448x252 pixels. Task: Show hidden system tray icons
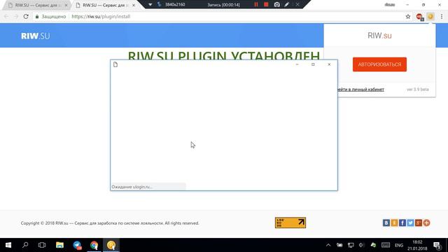coord(328,245)
